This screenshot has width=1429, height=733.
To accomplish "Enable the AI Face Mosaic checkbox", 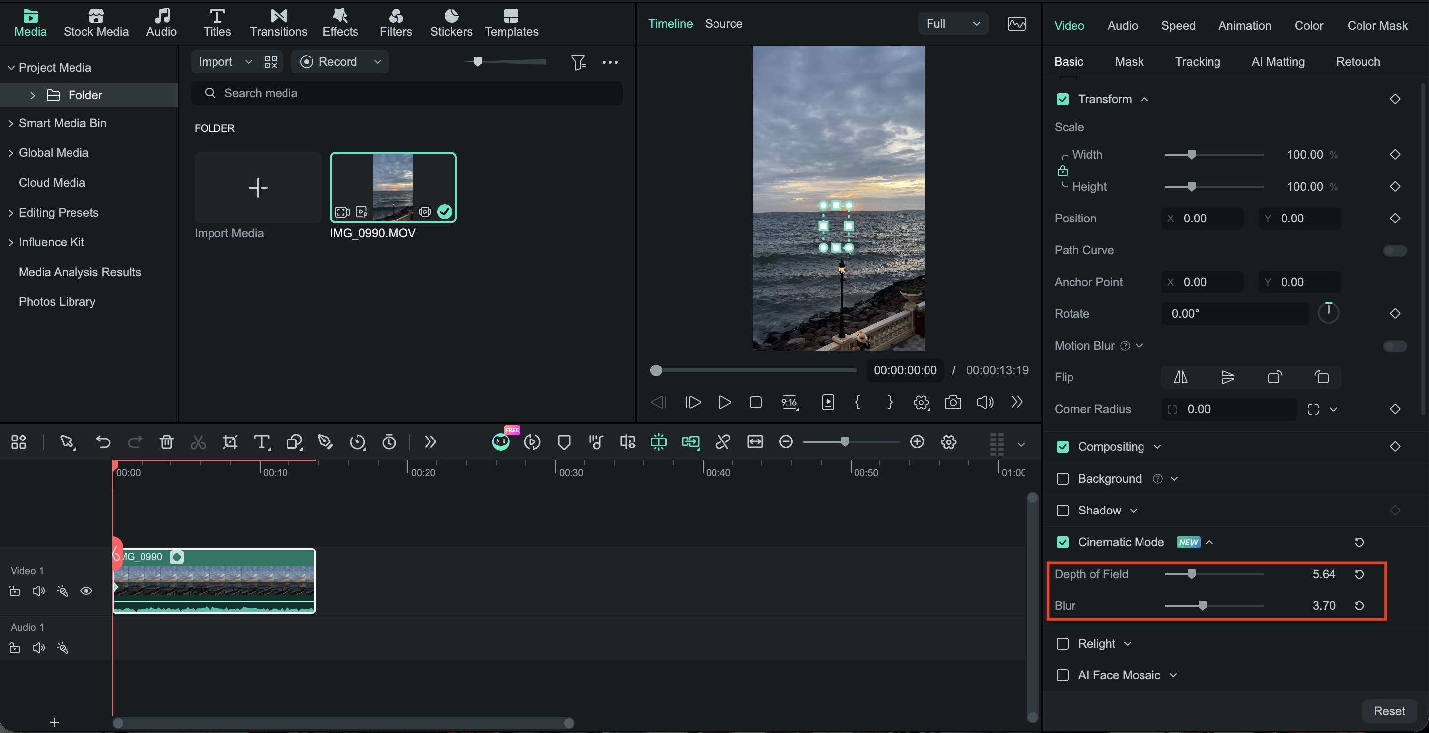I will tap(1063, 675).
